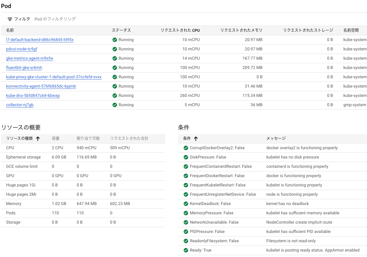
Task: Open kube-dns-5bfd847c64-6bwxp pod link
Action: pos(33,96)
